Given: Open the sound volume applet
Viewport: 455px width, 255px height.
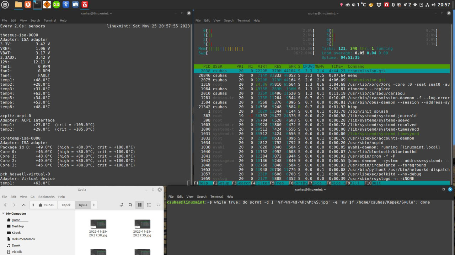Looking at the screenshot, I should click(433, 5).
